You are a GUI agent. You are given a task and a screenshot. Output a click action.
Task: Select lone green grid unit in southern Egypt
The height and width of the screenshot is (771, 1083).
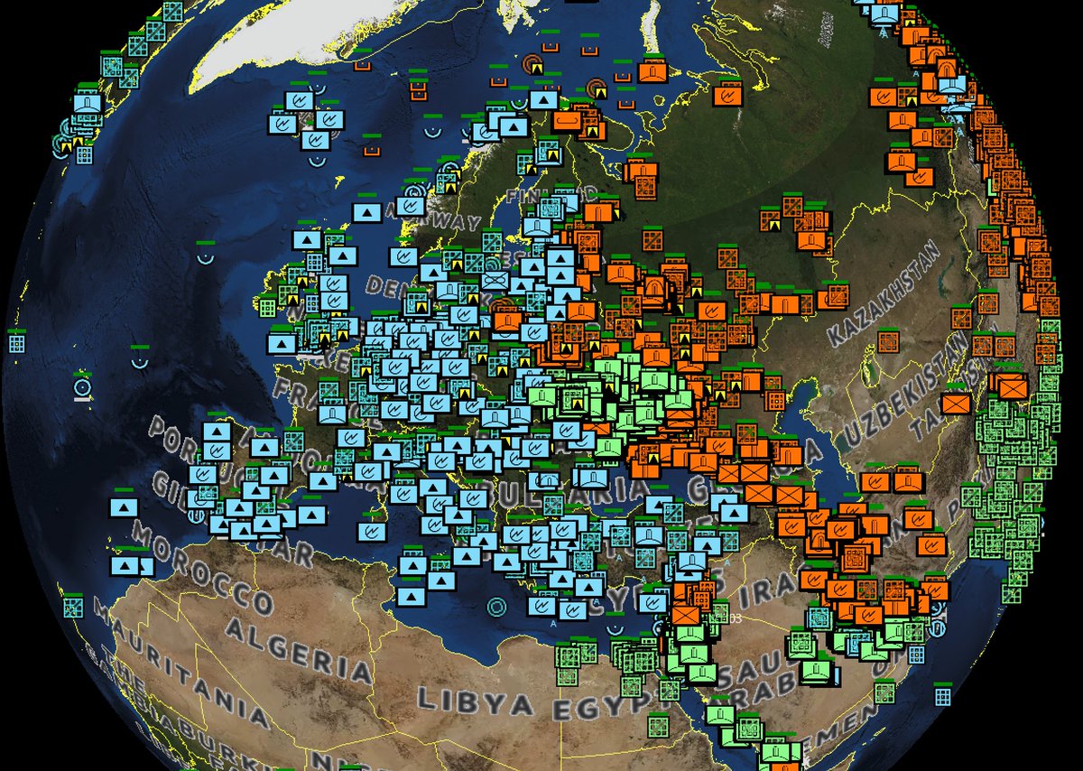tap(657, 728)
